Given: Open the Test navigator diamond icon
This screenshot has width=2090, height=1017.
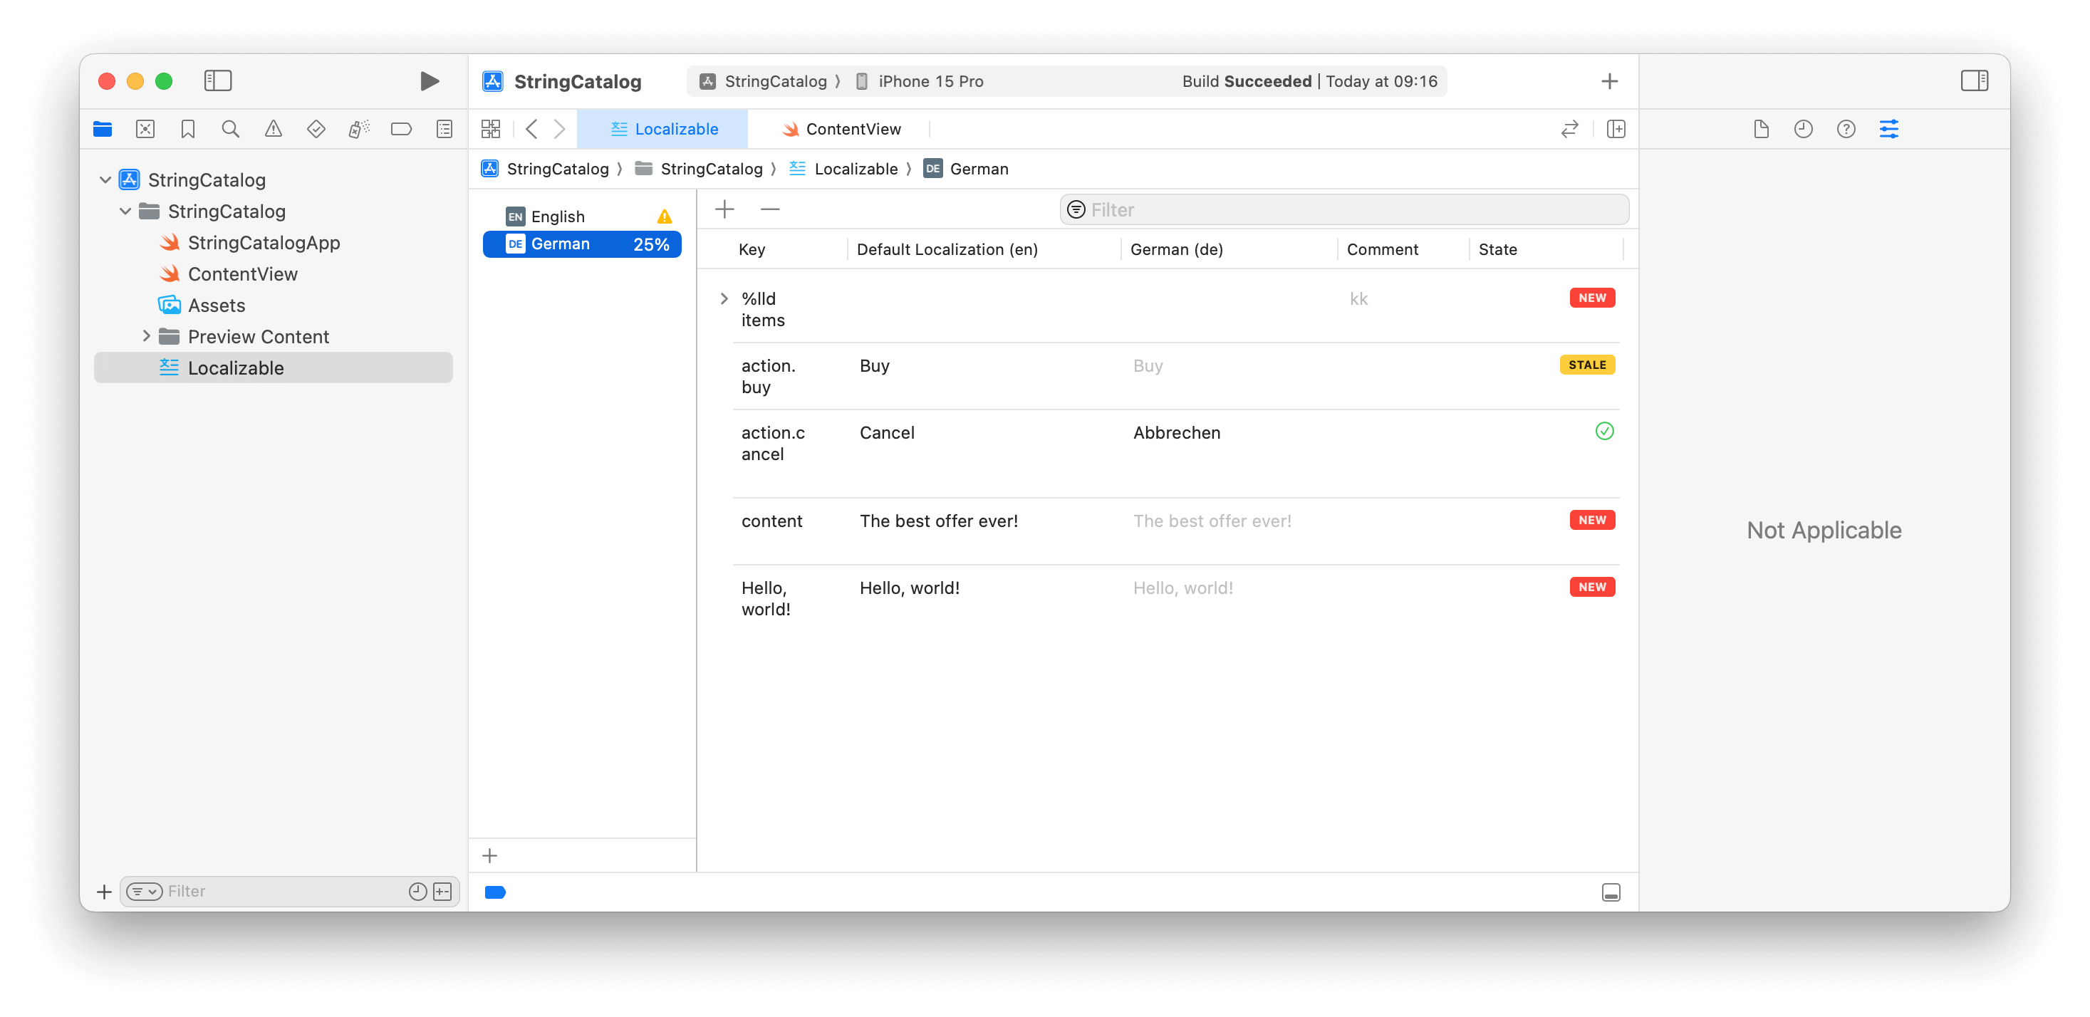Looking at the screenshot, I should (x=316, y=129).
